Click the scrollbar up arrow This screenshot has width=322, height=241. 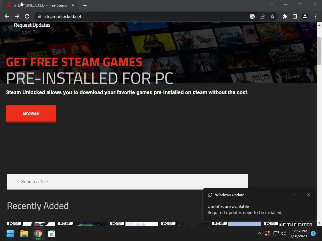pyautogui.click(x=319, y=25)
